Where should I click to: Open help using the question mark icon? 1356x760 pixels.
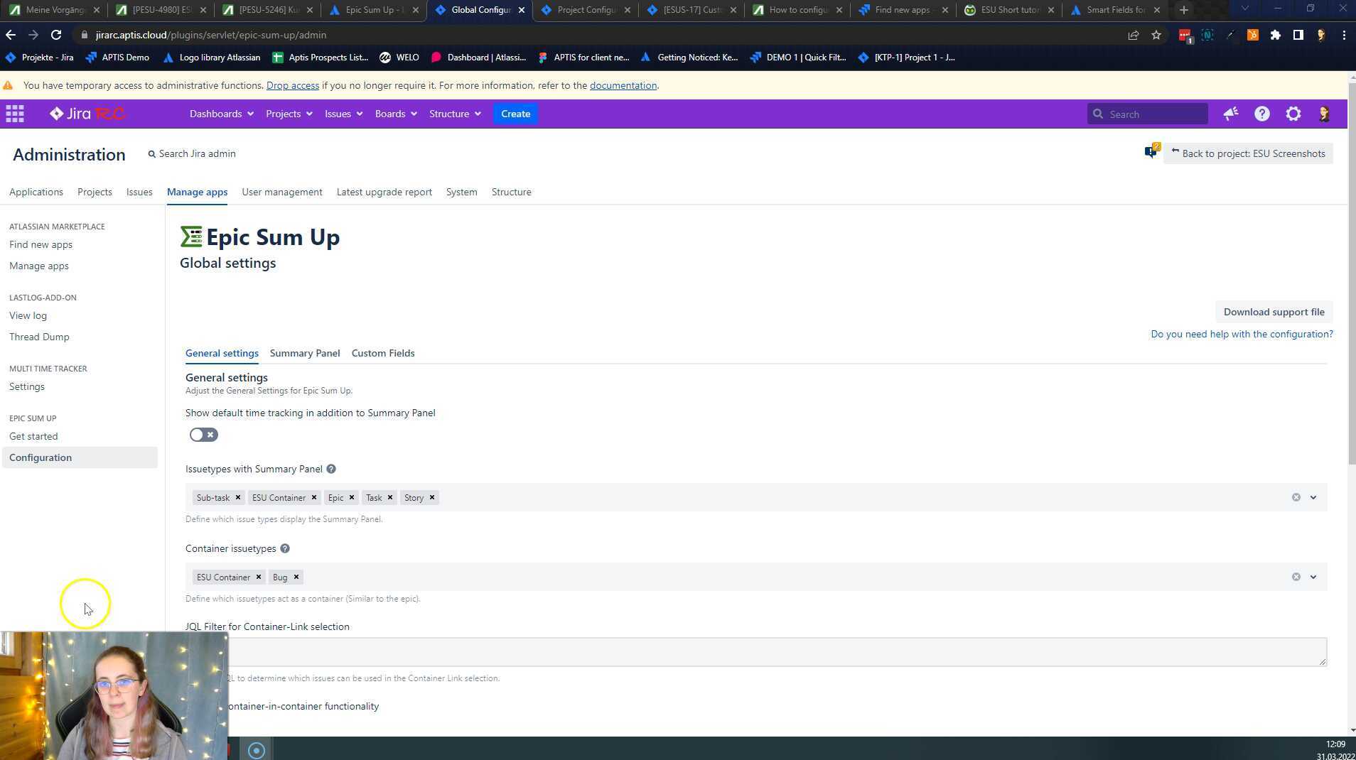coord(1261,114)
